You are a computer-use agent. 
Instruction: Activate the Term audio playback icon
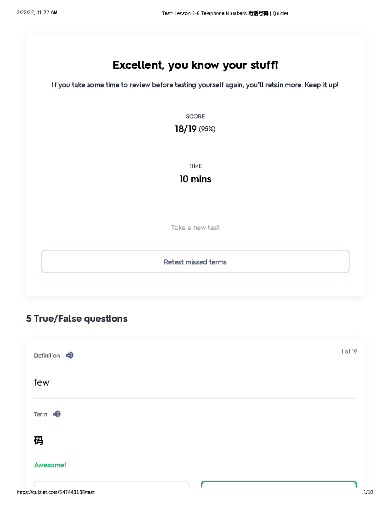tap(57, 414)
